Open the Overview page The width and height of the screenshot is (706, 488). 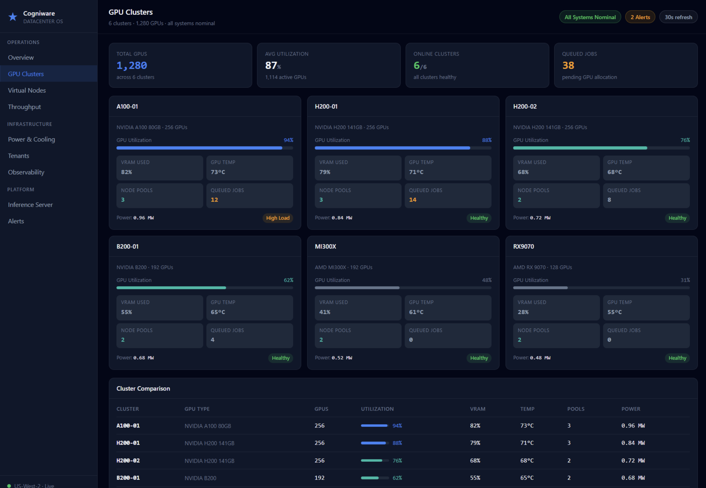[49, 58]
